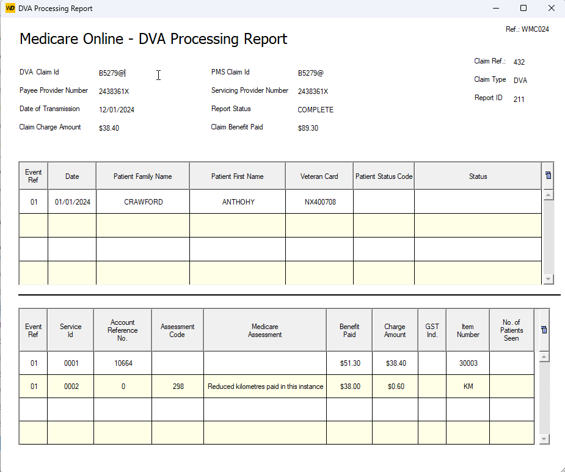The height and width of the screenshot is (472, 565).
Task: Select the veteran card cell NX400708
Action: (x=319, y=202)
